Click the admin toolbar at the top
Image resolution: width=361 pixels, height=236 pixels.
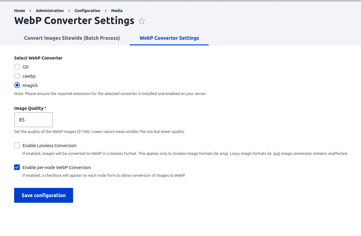point(180,1)
